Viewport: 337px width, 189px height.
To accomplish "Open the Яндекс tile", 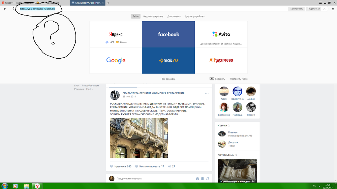I will pos(116,34).
